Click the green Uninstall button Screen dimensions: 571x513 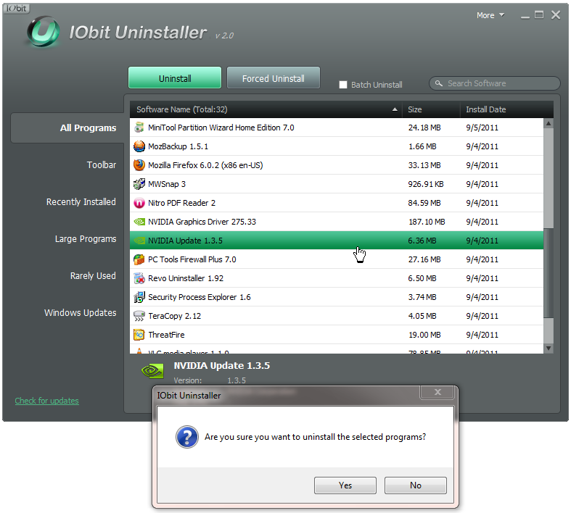175,78
